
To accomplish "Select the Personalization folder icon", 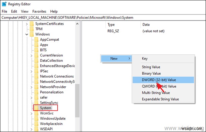I will coord(36,92).
